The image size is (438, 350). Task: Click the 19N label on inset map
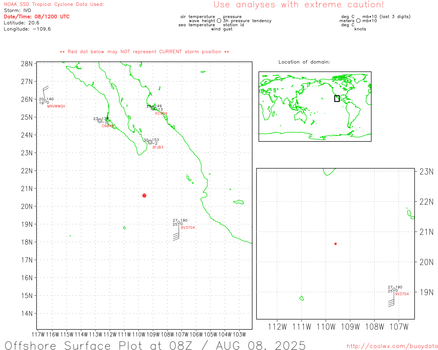coord(426,292)
